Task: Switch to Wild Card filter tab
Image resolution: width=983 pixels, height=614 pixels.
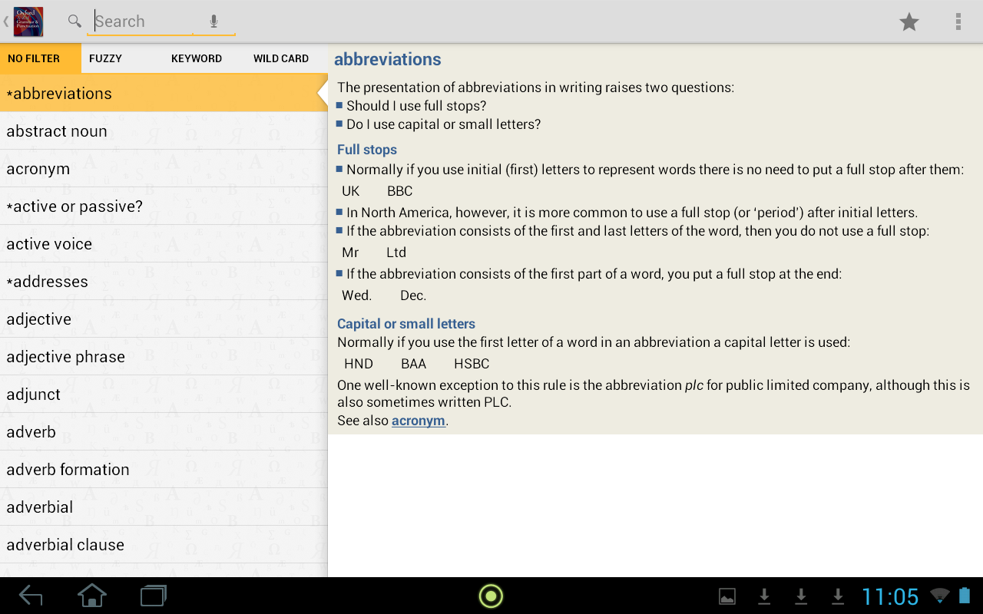Action: 281,58
